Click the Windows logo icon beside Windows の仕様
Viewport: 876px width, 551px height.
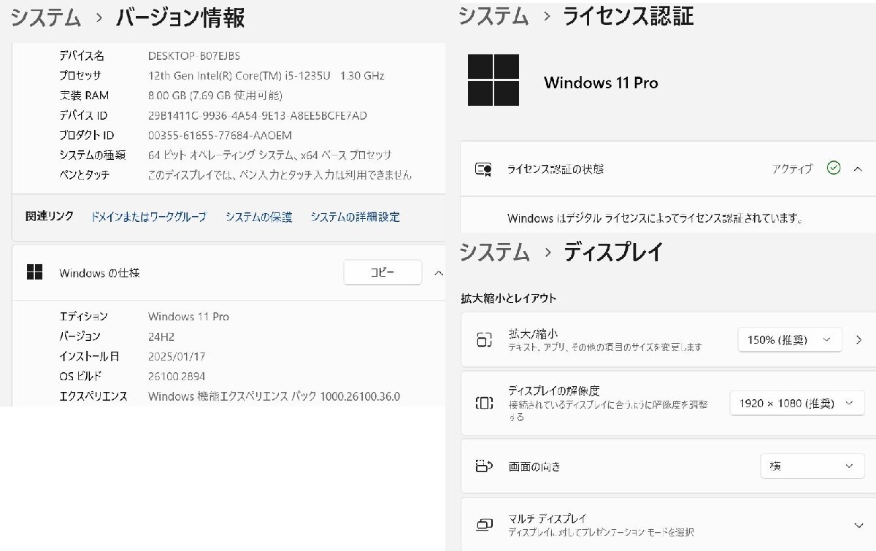point(34,272)
